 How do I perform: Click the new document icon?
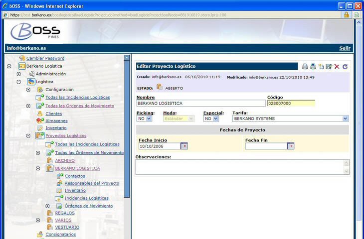pyautogui.click(x=321, y=67)
